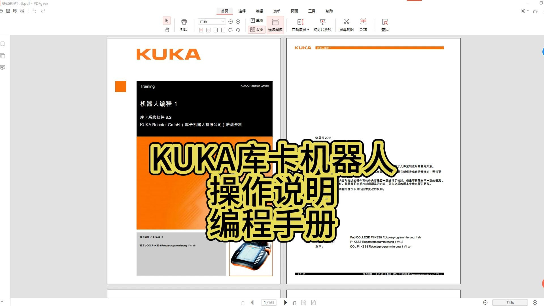Zoom in using status bar plus
544x306 pixels.
click(x=535, y=303)
